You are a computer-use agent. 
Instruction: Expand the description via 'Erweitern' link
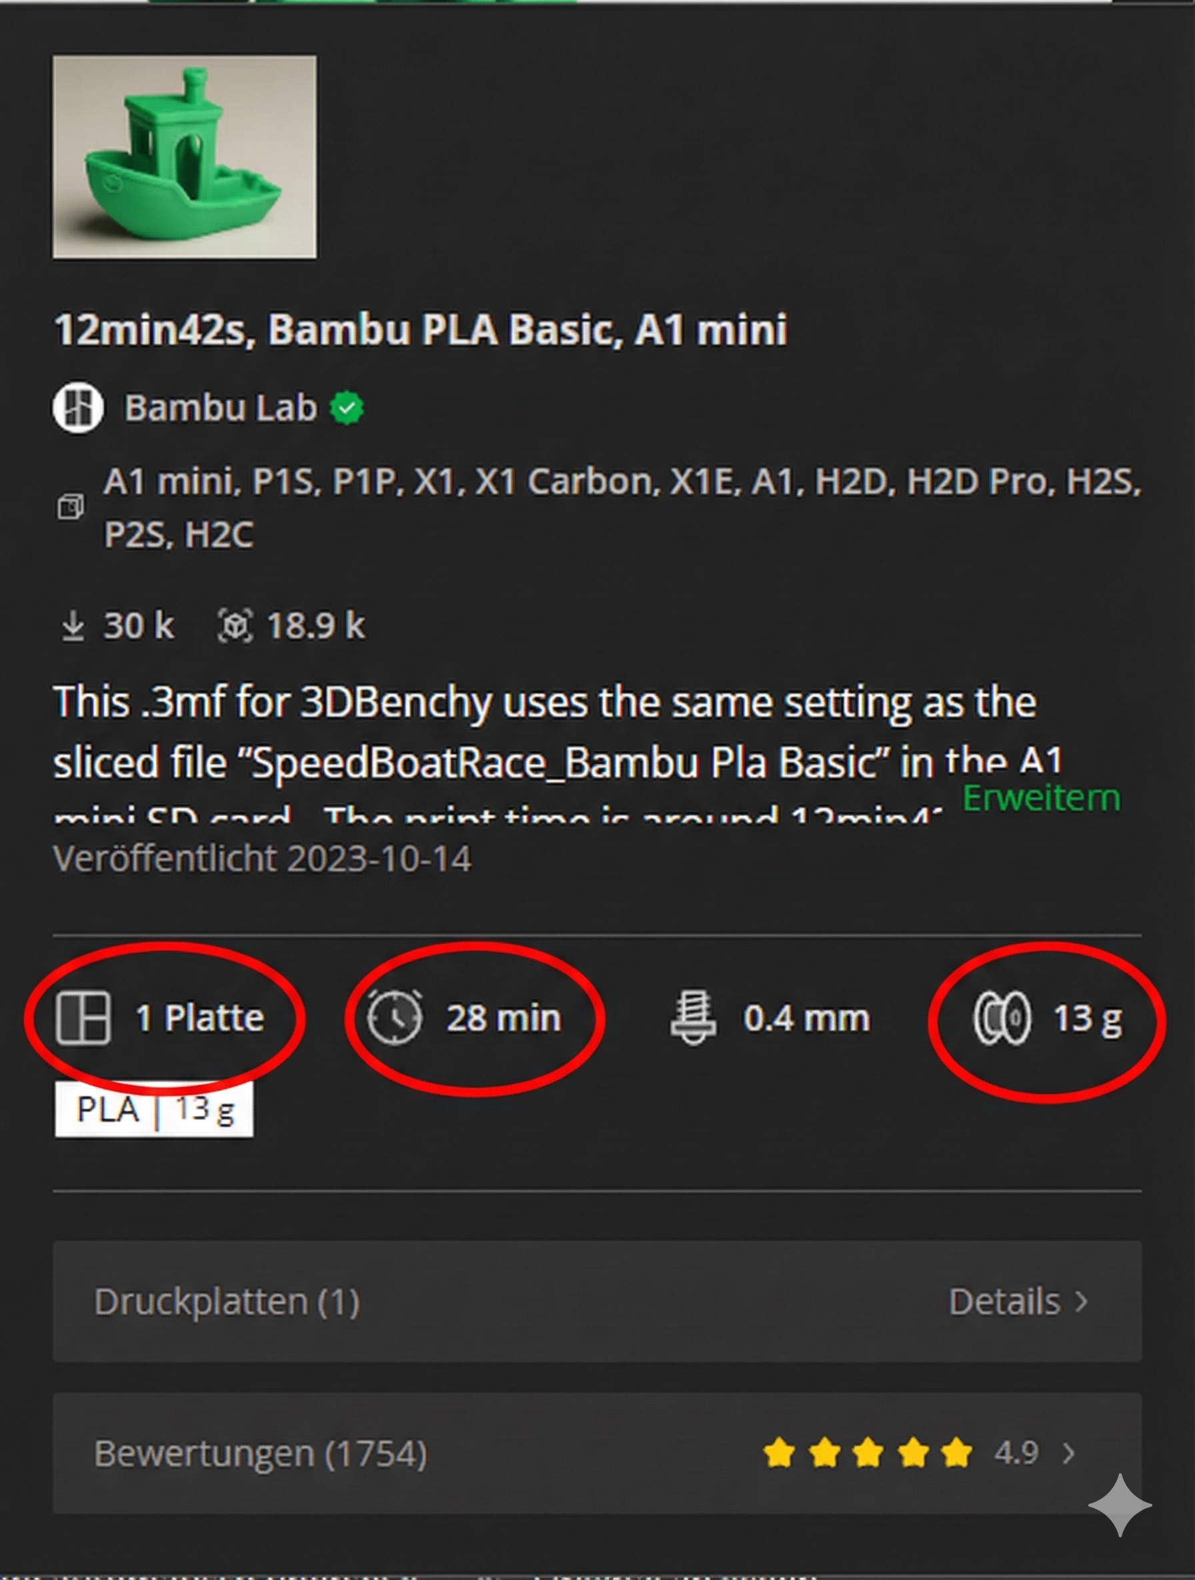click(1041, 799)
